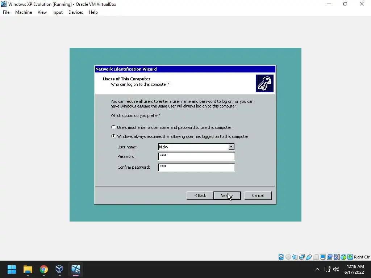Click the audio status icon in VirtualBox
The width and height of the screenshot is (371, 278).
[295, 257]
